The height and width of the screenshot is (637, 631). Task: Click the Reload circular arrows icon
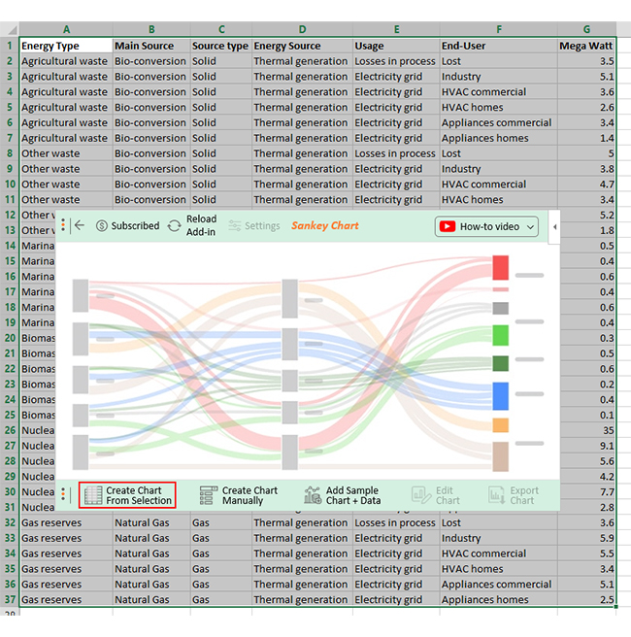[x=174, y=225]
